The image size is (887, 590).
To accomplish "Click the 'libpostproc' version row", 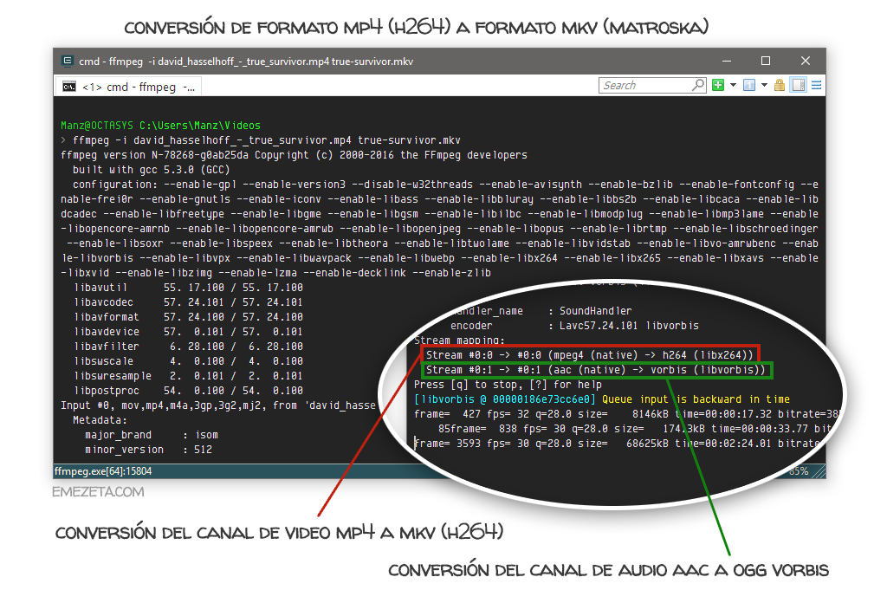I will coord(188,391).
